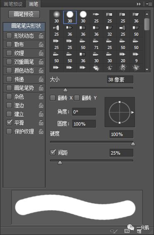
Task: Click the 间距 slider handle
Action: [x=60, y=162]
